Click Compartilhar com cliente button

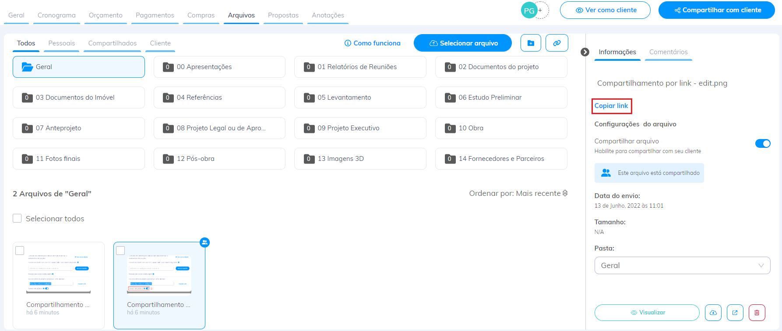click(x=717, y=10)
